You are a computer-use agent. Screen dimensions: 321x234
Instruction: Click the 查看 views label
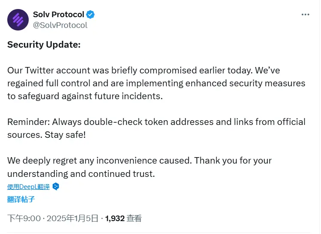click(134, 219)
